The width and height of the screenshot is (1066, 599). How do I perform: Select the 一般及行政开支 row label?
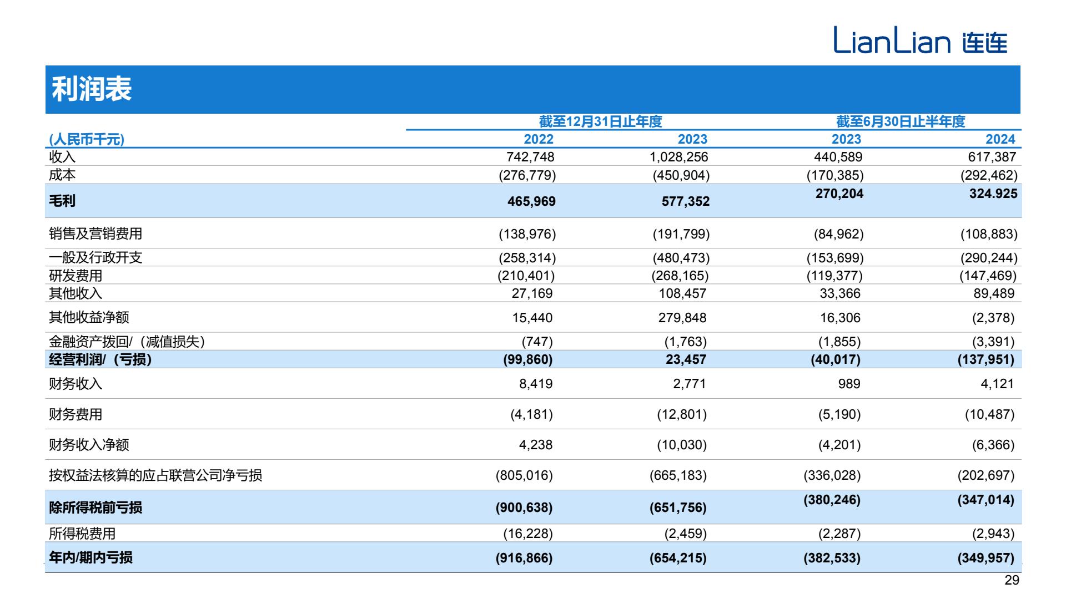click(x=95, y=257)
